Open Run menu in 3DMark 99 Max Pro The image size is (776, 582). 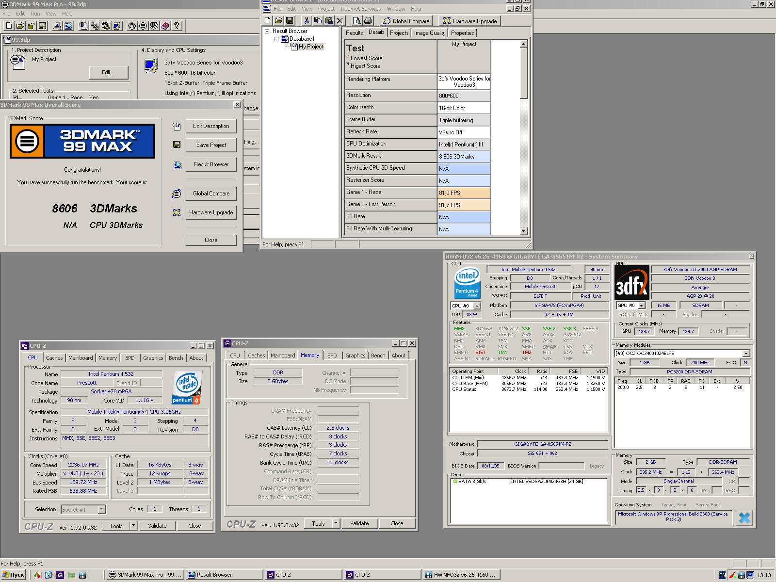35,14
